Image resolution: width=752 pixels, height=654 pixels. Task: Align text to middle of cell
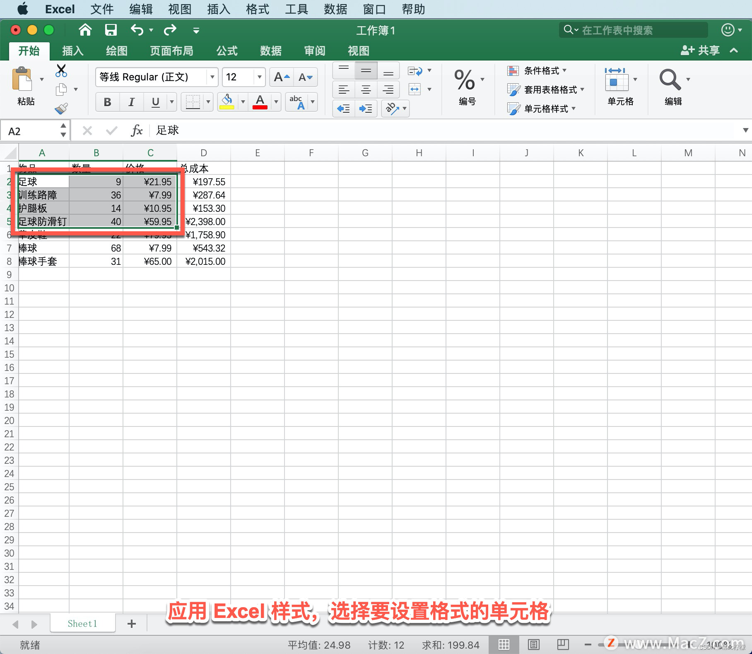tap(366, 70)
